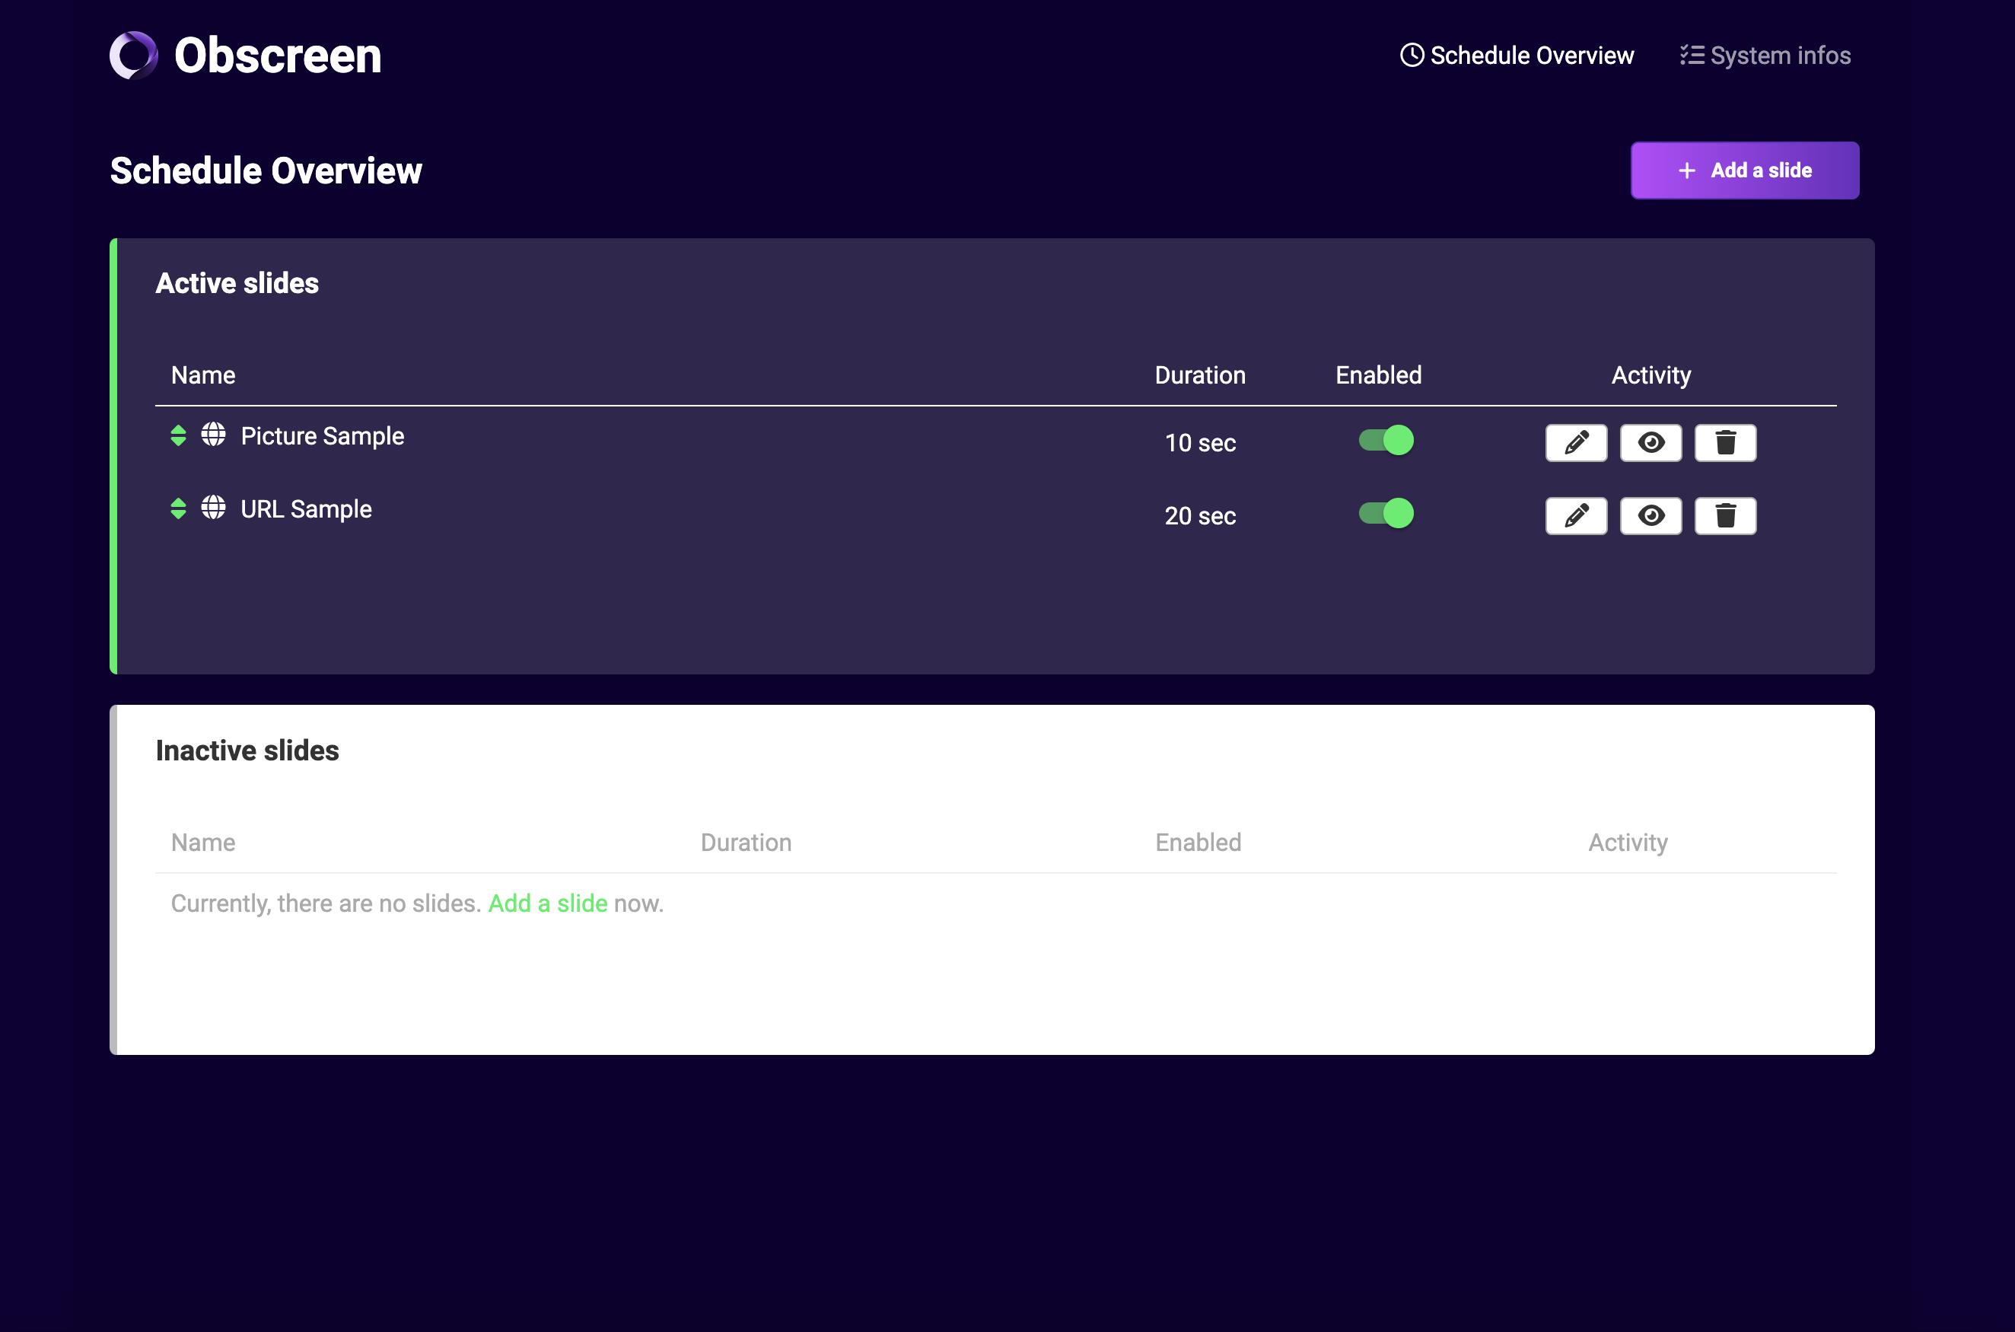Turn off the URL Sample enabled switch
The width and height of the screenshot is (2015, 1332).
pyautogui.click(x=1386, y=513)
